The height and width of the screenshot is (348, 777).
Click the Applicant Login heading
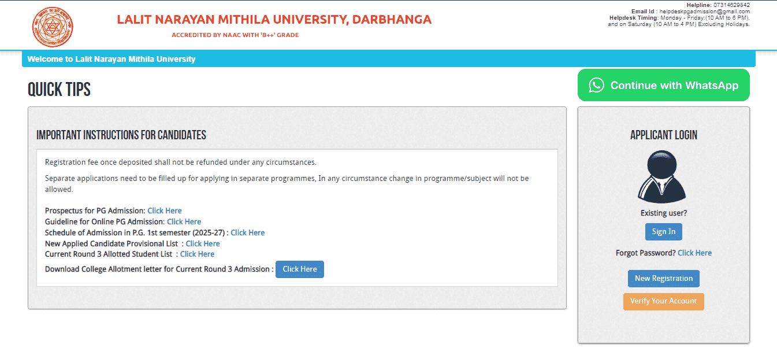663,135
